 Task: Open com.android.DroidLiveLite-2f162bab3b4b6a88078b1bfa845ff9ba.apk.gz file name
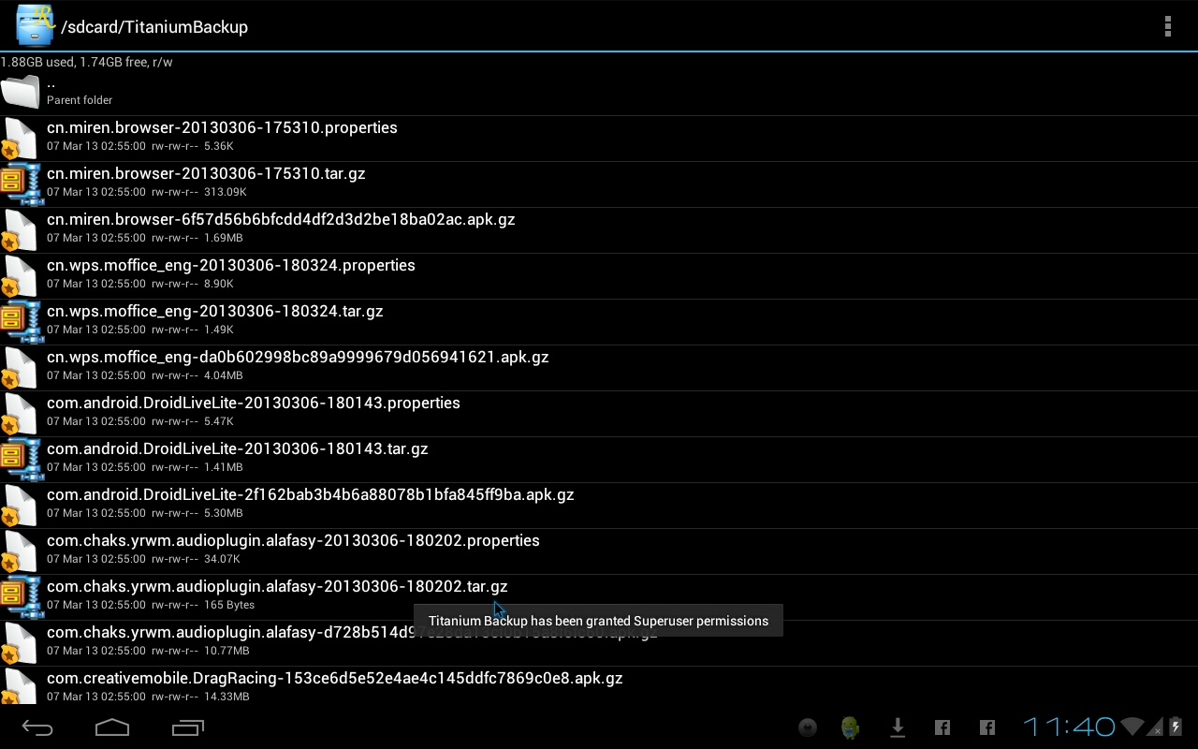coord(311,494)
